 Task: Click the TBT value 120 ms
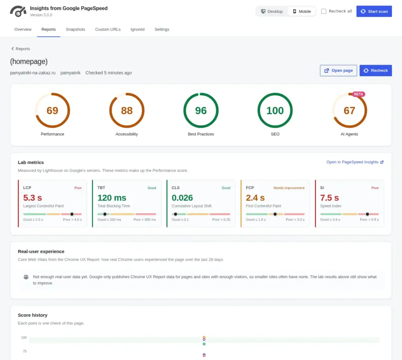(112, 198)
